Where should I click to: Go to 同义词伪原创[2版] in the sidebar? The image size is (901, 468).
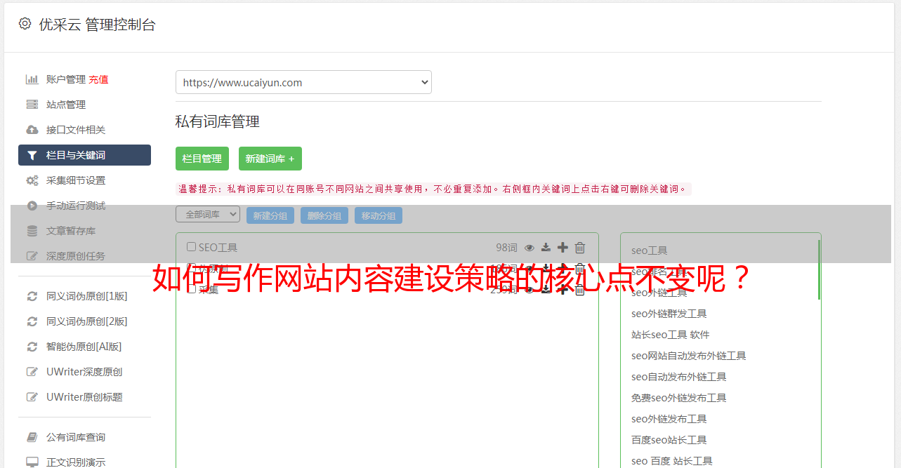pyautogui.click(x=87, y=321)
